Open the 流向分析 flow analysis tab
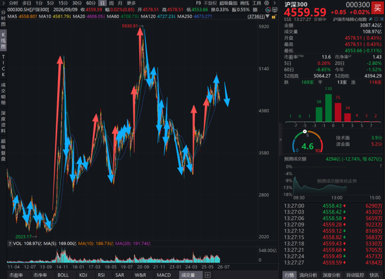 (308, 275)
